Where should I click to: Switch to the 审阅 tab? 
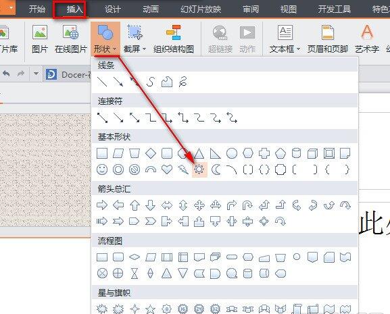[251, 9]
